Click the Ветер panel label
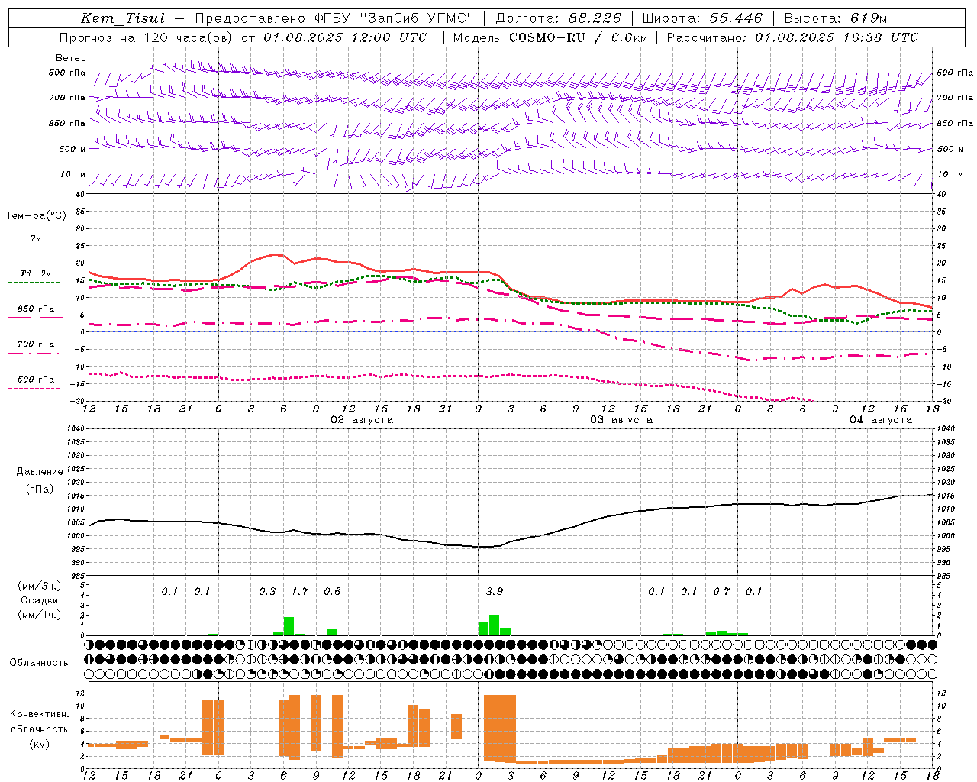 71,58
